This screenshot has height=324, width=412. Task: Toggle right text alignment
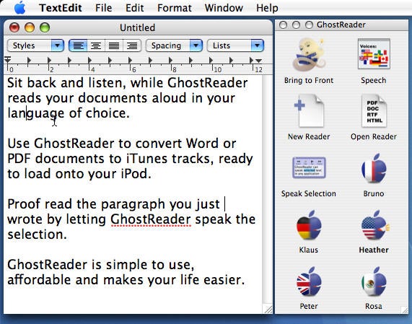pyautogui.click(x=132, y=45)
